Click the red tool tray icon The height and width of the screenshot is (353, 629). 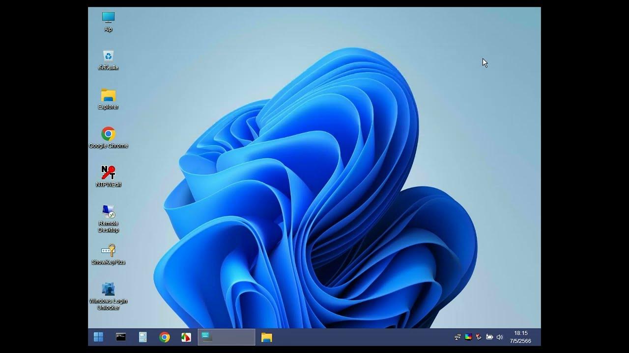point(479,337)
